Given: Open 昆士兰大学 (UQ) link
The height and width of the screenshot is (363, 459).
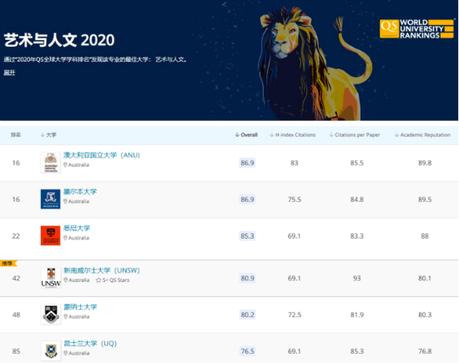Looking at the screenshot, I should (90, 343).
